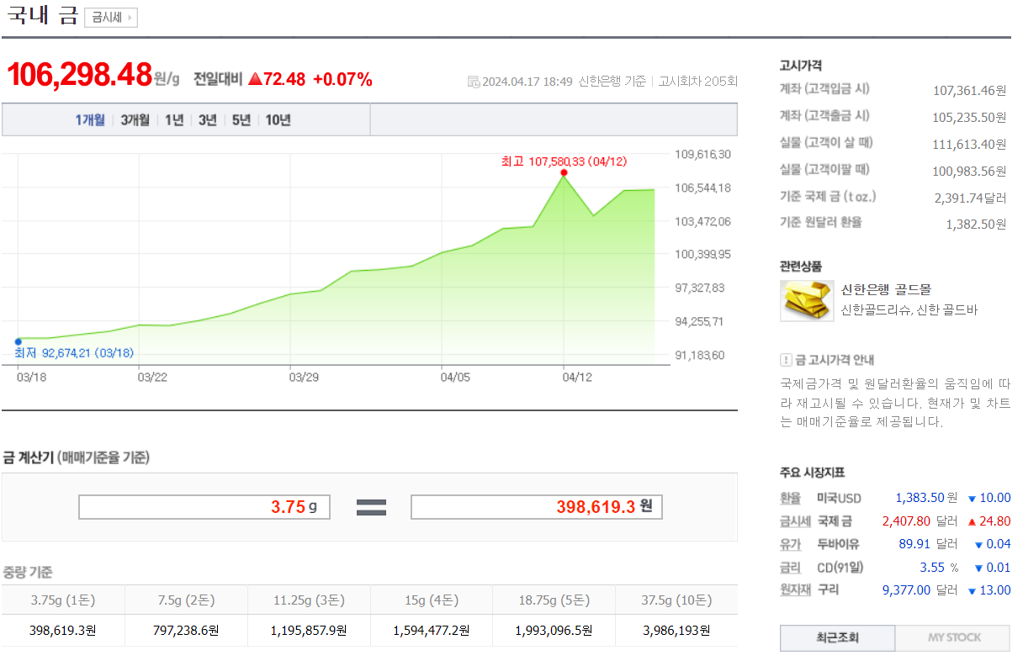Screen dimensions: 1023x666
Task: Open the 금시세 market index link
Action: [x=796, y=521]
